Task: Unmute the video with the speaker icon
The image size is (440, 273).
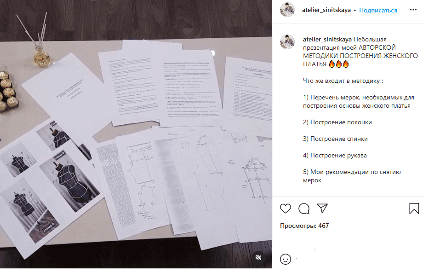Action: [258, 257]
